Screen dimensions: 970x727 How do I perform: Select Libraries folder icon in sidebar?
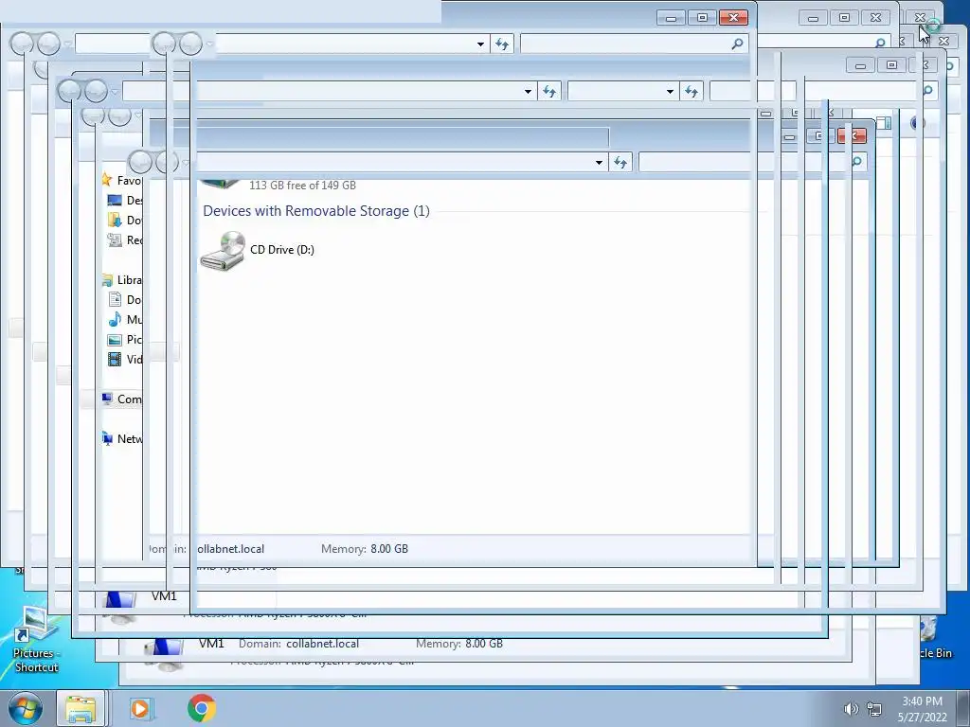coord(107,280)
